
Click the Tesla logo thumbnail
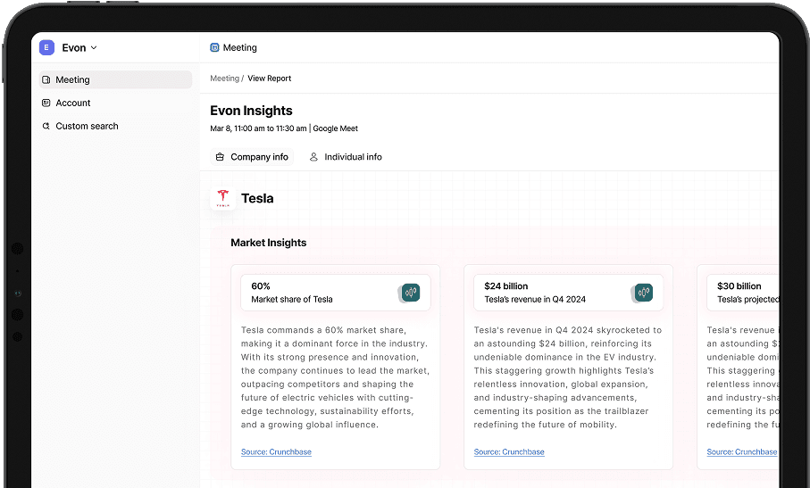click(223, 198)
